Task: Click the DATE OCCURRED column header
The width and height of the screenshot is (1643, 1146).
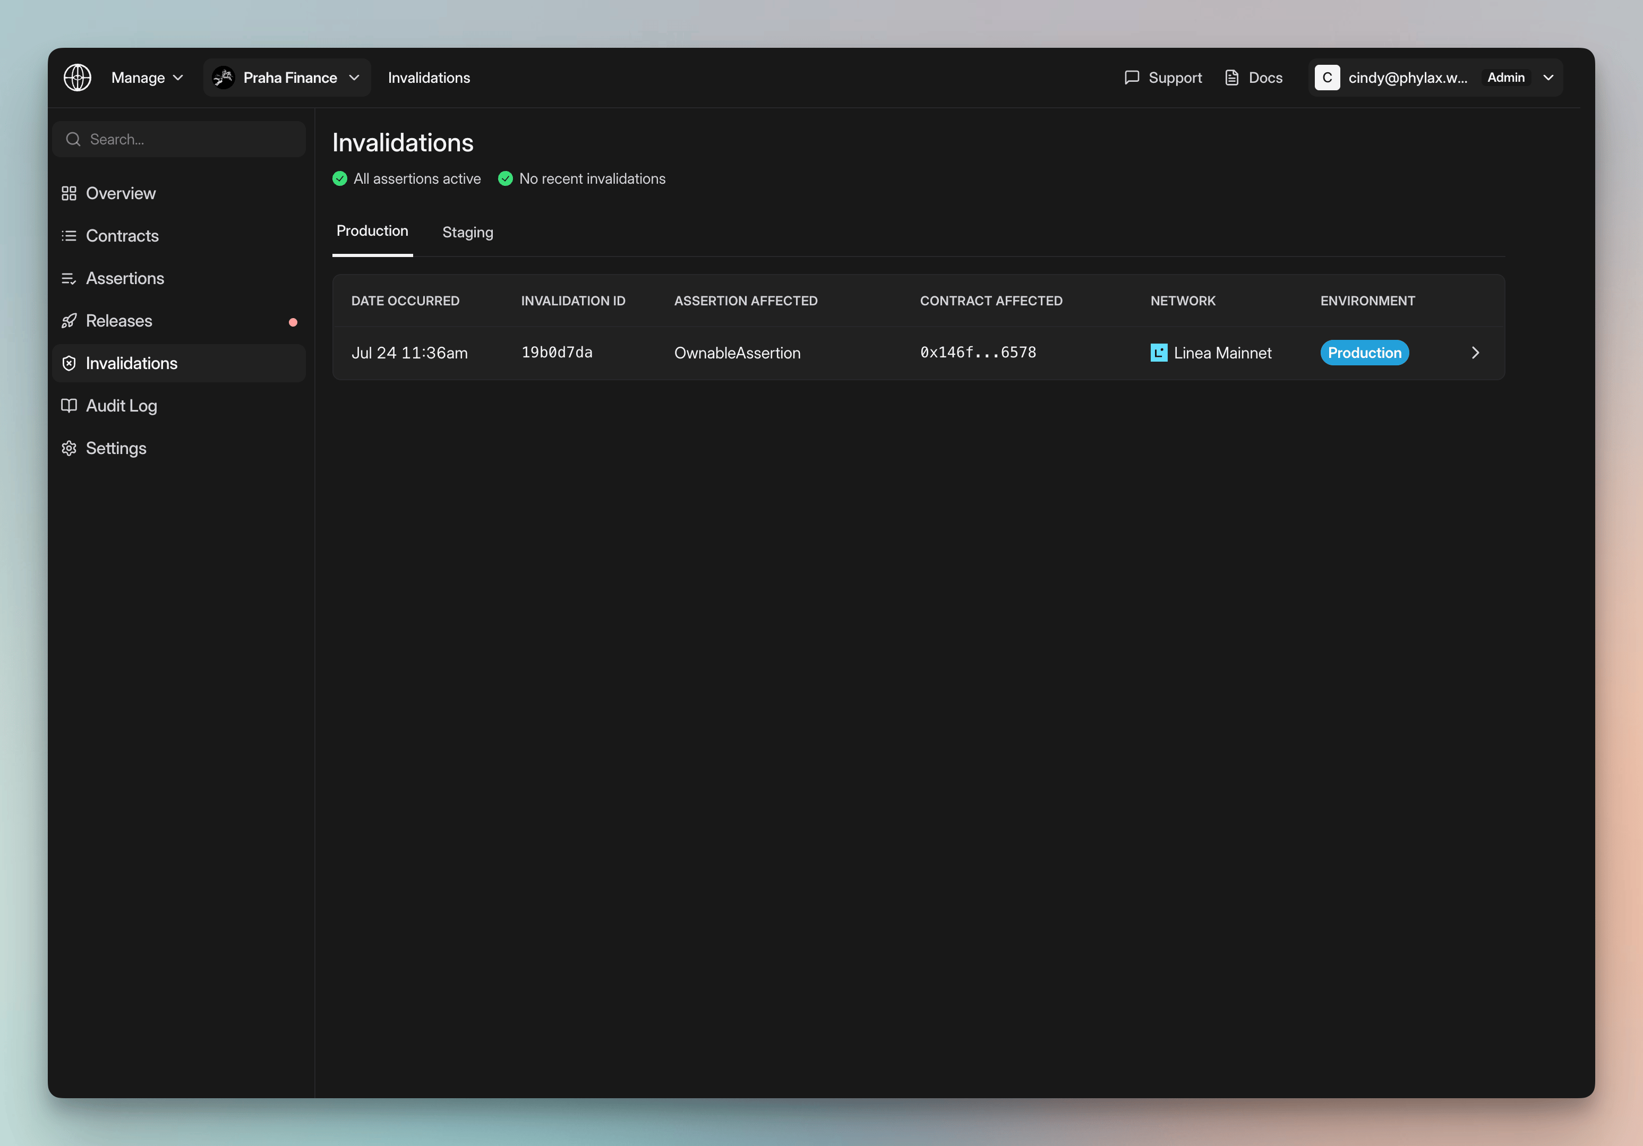Action: [x=405, y=301]
